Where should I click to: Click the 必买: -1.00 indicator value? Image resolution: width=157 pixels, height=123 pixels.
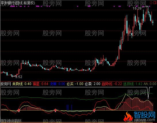75,84
